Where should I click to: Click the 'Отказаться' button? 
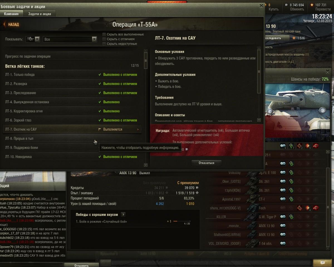pyautogui.click(x=207, y=163)
